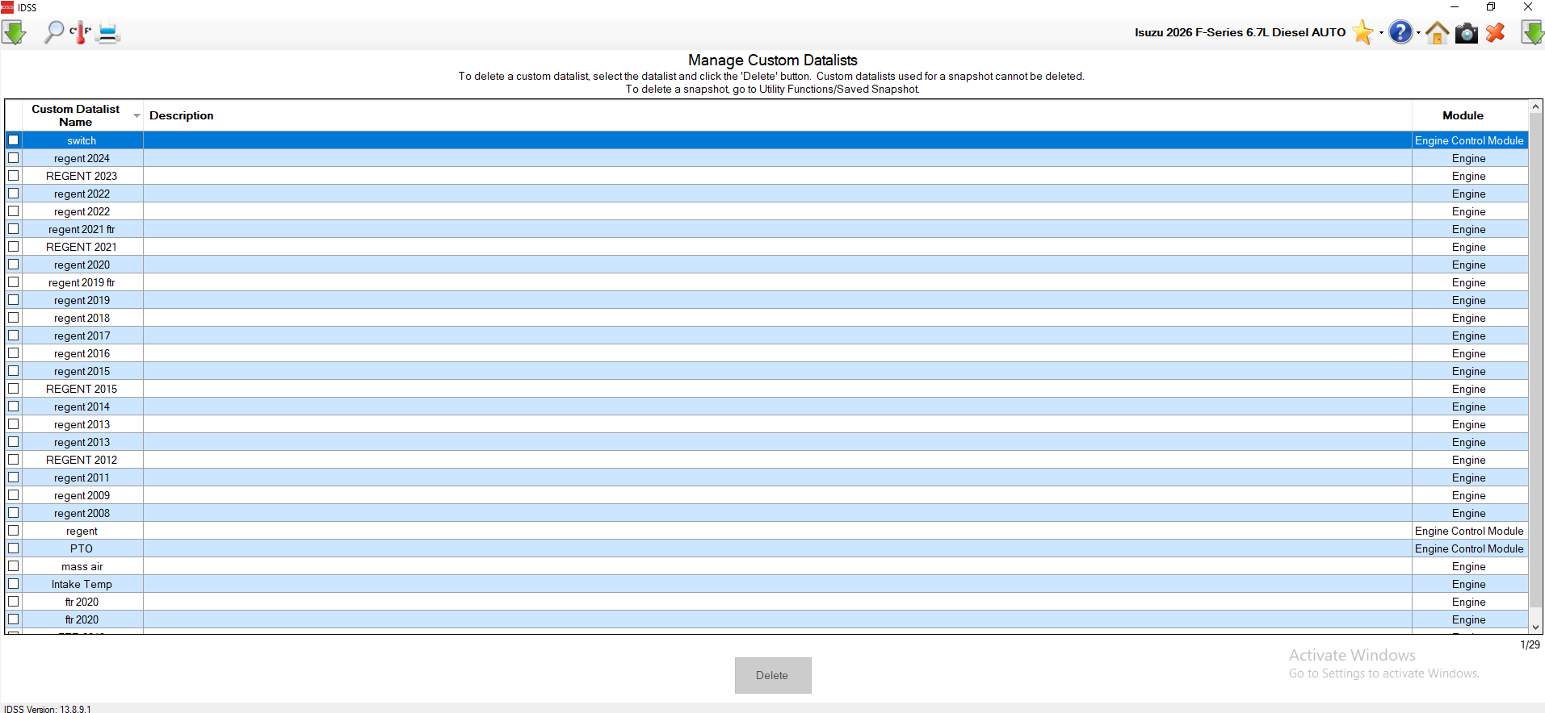The width and height of the screenshot is (1545, 713).
Task: Click the '1/29' page counter
Action: 1530,644
